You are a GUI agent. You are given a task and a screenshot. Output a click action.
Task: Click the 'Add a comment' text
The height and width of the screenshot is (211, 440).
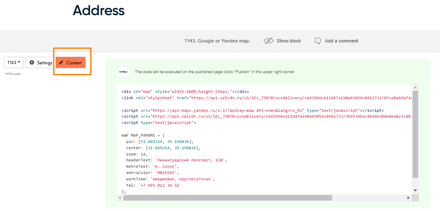click(x=341, y=41)
